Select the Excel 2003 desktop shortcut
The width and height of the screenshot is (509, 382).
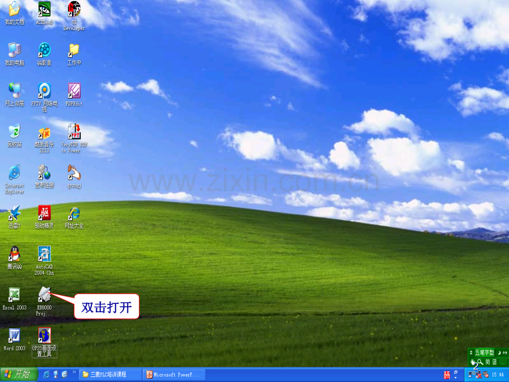[x=14, y=298]
